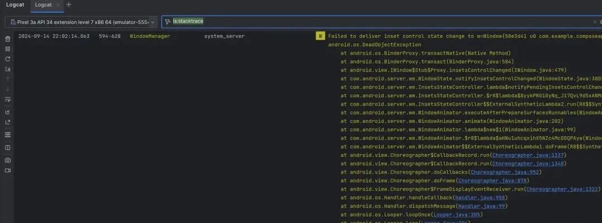Open the Choreographer.java:1337 link

coord(528,155)
